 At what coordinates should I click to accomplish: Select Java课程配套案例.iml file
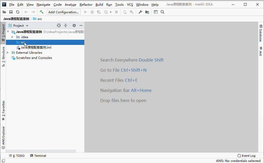45,47
